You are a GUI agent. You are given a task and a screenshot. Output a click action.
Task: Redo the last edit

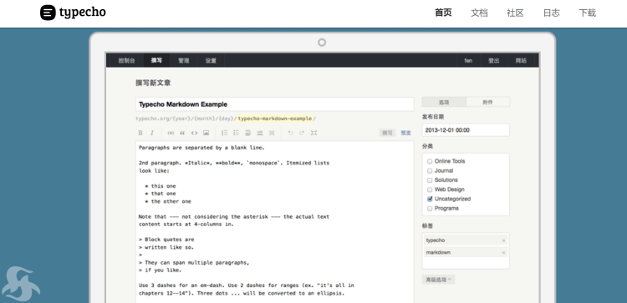point(302,133)
